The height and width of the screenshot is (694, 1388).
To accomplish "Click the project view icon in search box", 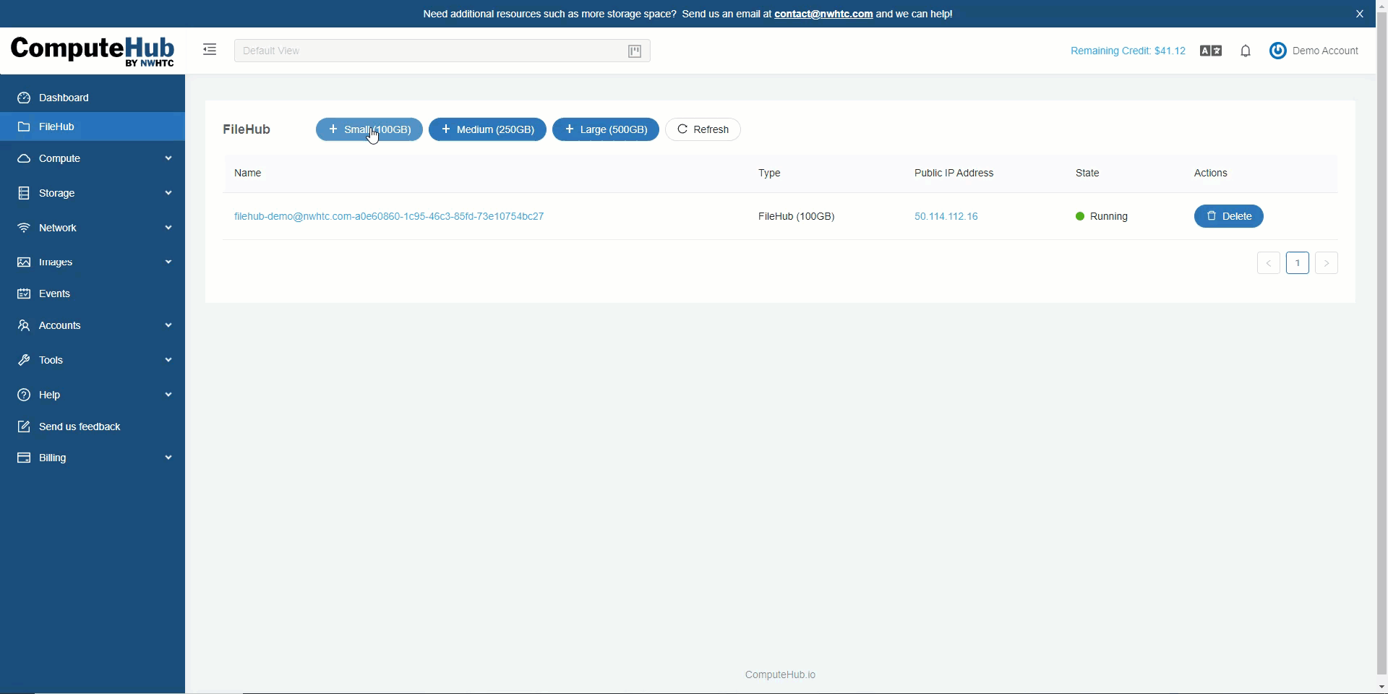I will (635, 51).
